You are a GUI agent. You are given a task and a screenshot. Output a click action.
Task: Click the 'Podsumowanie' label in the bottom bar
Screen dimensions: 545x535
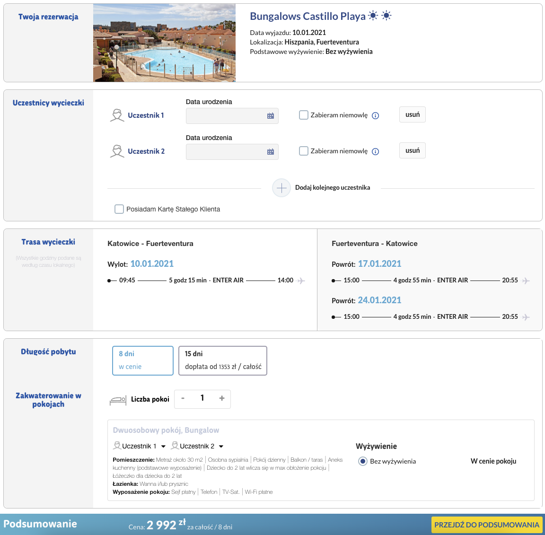click(x=40, y=524)
